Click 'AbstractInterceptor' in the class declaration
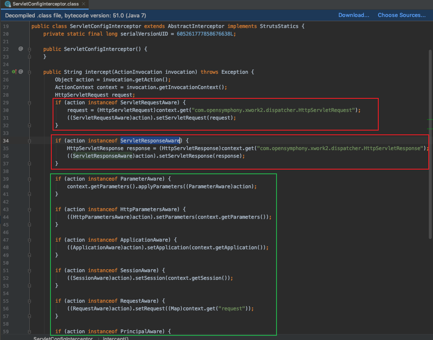433x340 pixels. click(x=196, y=26)
